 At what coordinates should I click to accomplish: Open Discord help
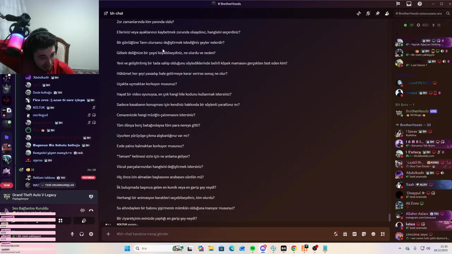420,4
